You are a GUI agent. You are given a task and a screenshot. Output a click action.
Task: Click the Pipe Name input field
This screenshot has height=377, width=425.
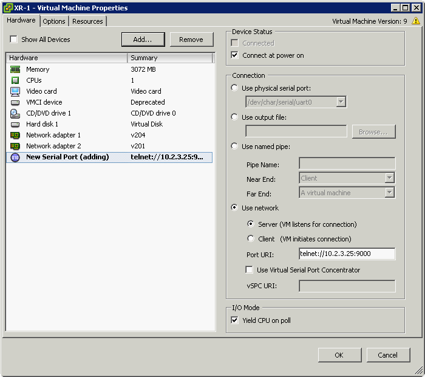[x=347, y=164]
